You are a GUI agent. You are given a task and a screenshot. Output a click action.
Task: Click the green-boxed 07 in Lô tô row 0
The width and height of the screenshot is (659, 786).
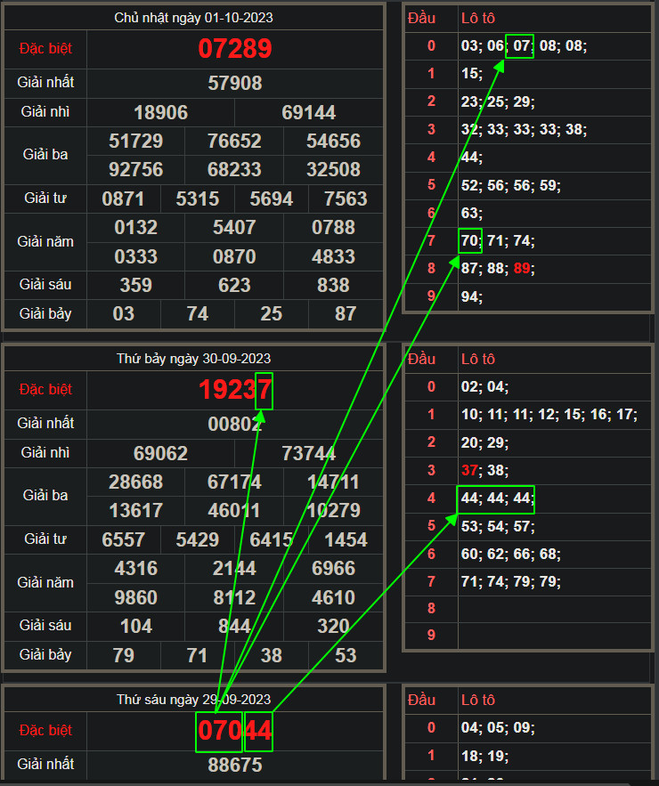[x=520, y=46]
